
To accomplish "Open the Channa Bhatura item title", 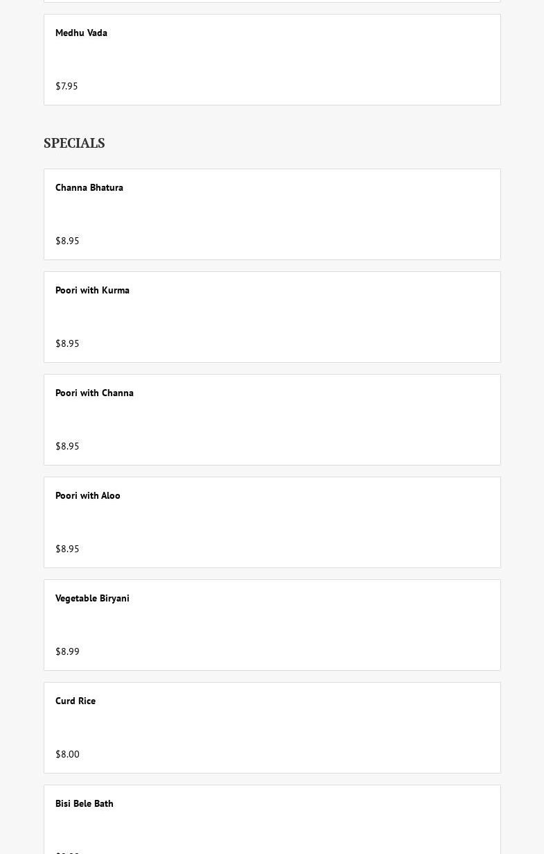I will pos(89,187).
